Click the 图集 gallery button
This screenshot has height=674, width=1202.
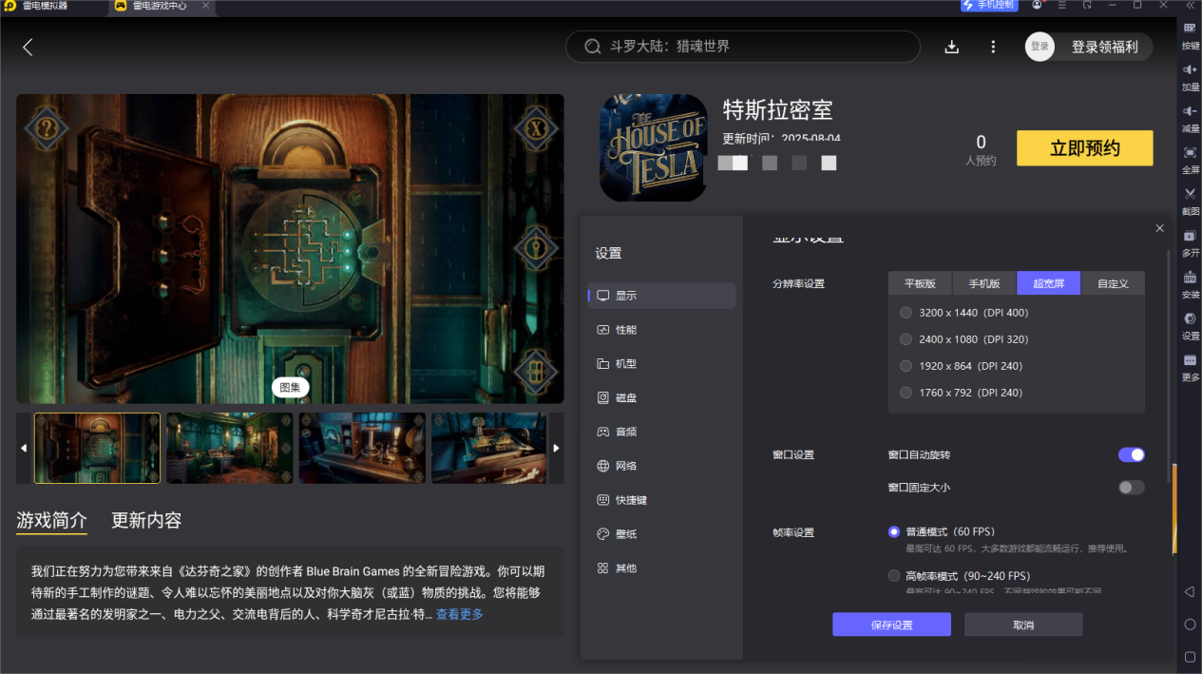(x=290, y=387)
